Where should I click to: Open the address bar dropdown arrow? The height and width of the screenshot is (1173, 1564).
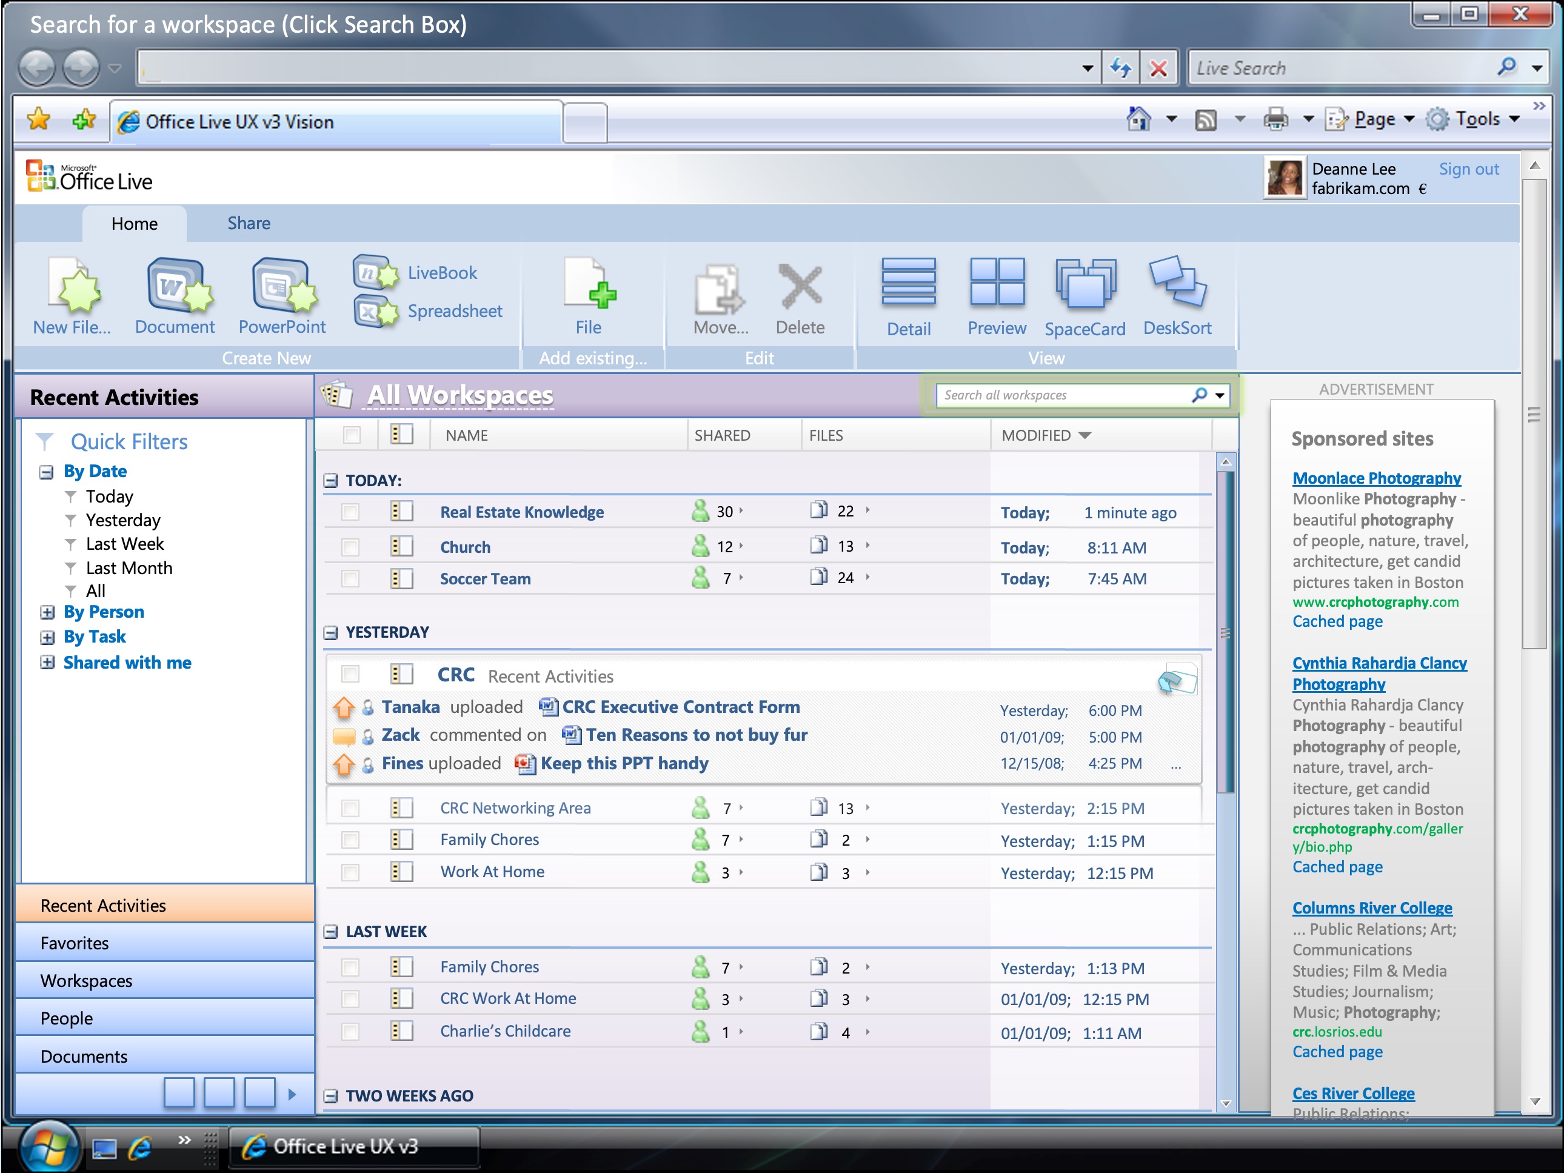tap(1088, 69)
